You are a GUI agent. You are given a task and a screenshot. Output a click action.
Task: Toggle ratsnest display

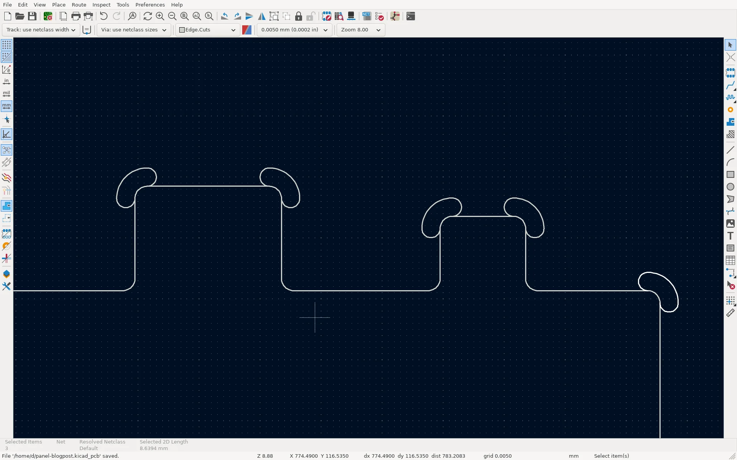(7, 150)
